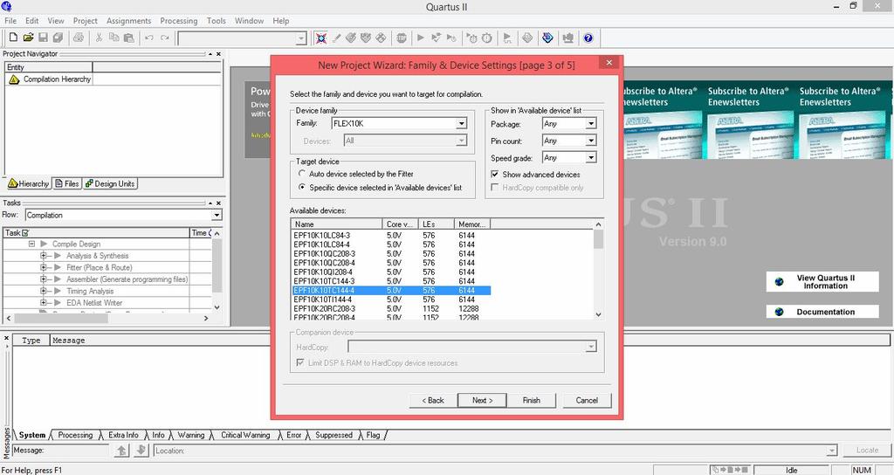Click the Undo arrow icon
This screenshot has height=475, width=894.
(x=148, y=38)
